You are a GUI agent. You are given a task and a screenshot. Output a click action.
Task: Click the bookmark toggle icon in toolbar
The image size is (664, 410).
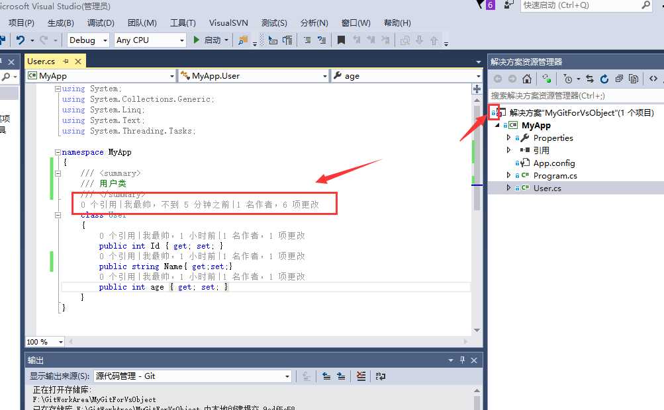[341, 40]
